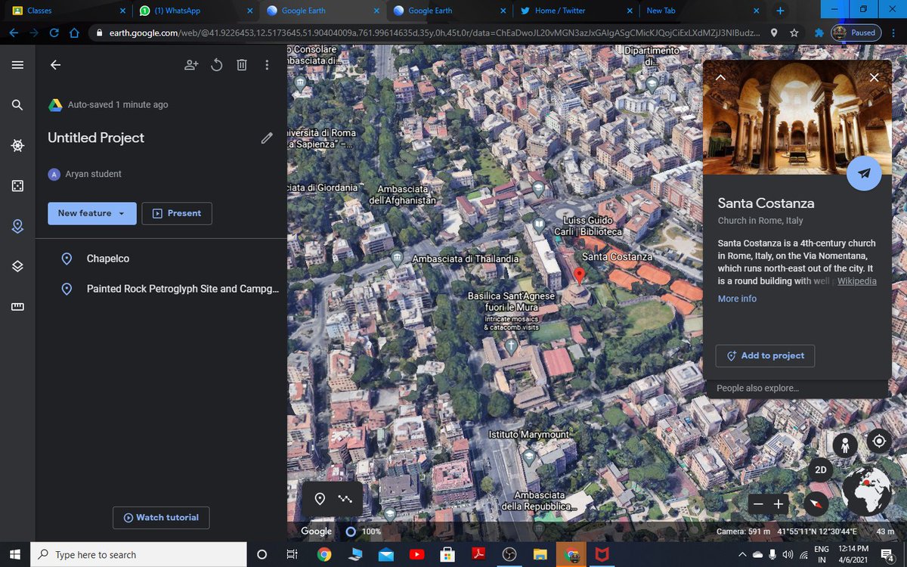Open the New feature dropdown
The width and height of the screenshot is (907, 567).
coord(92,213)
